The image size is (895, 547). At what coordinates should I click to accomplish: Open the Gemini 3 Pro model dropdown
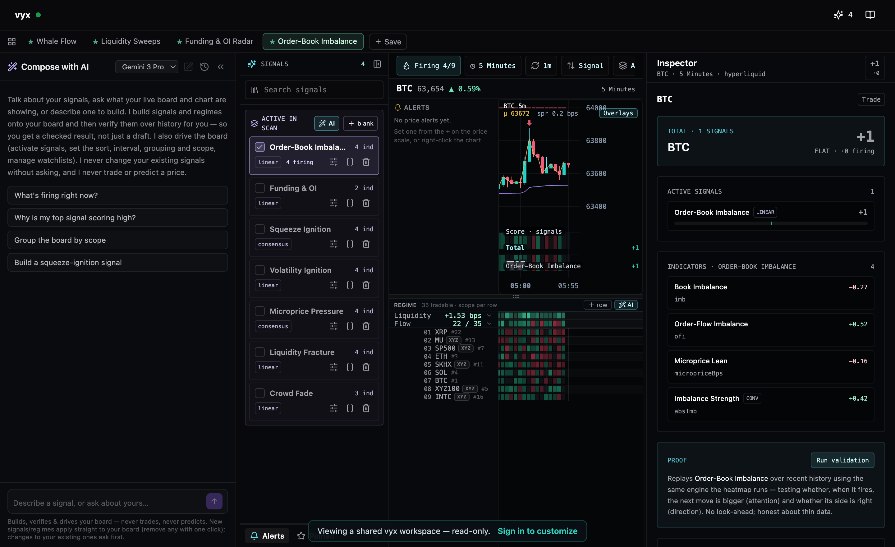(147, 67)
